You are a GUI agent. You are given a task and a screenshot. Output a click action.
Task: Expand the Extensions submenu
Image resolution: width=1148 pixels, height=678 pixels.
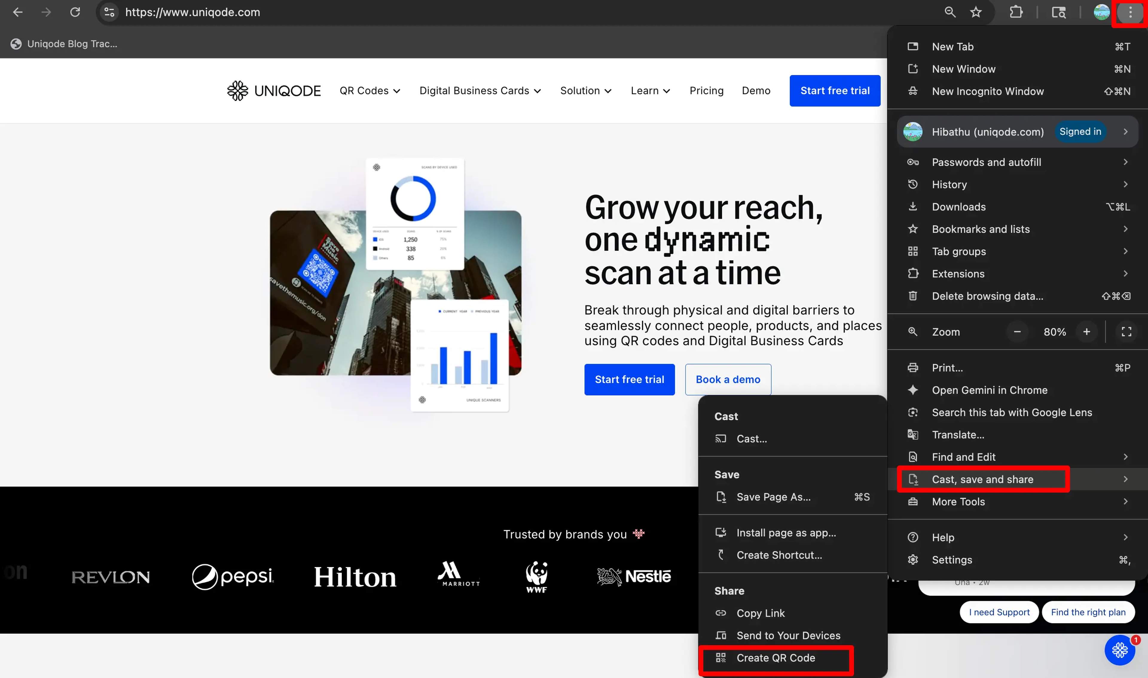1018,274
